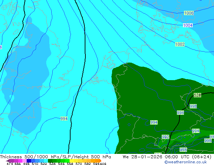Click the 992 isobar label

point(165,137)
